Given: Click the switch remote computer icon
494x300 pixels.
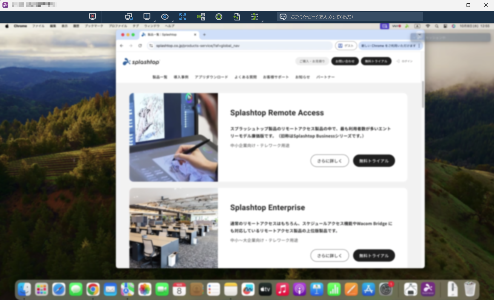Looking at the screenshot, I should click(129, 17).
